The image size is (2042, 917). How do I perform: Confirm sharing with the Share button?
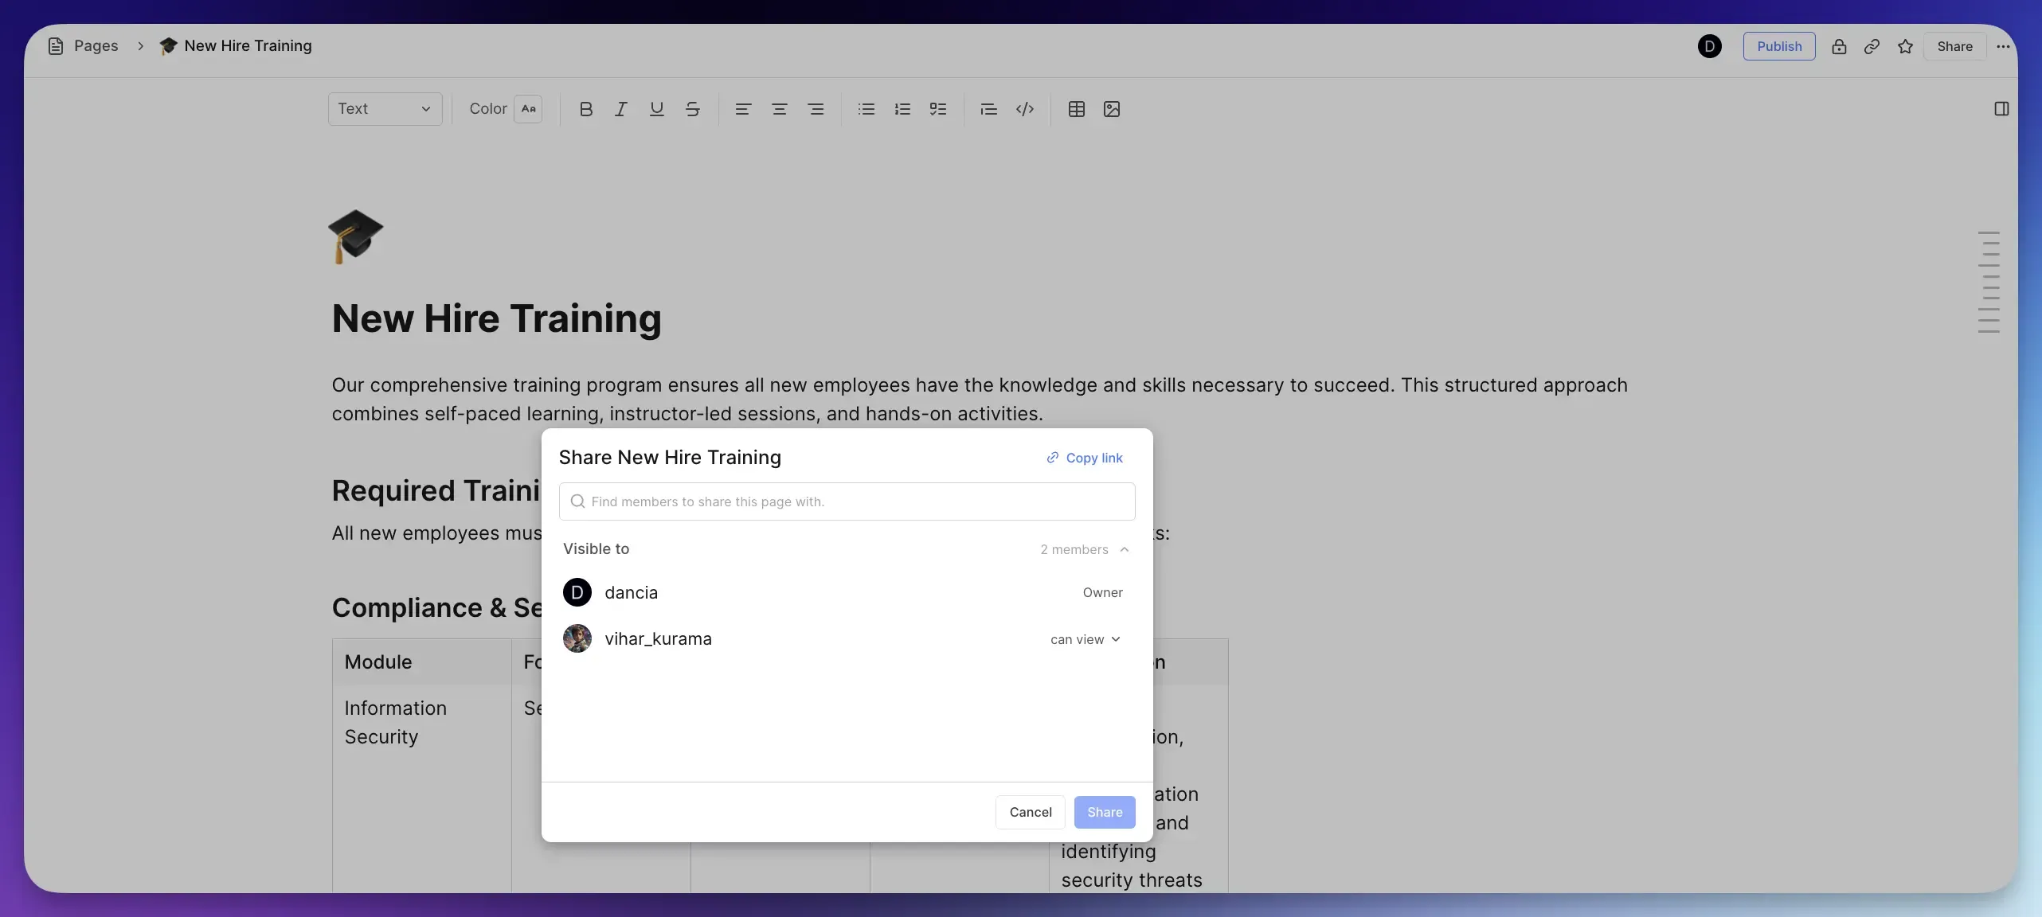click(1104, 812)
